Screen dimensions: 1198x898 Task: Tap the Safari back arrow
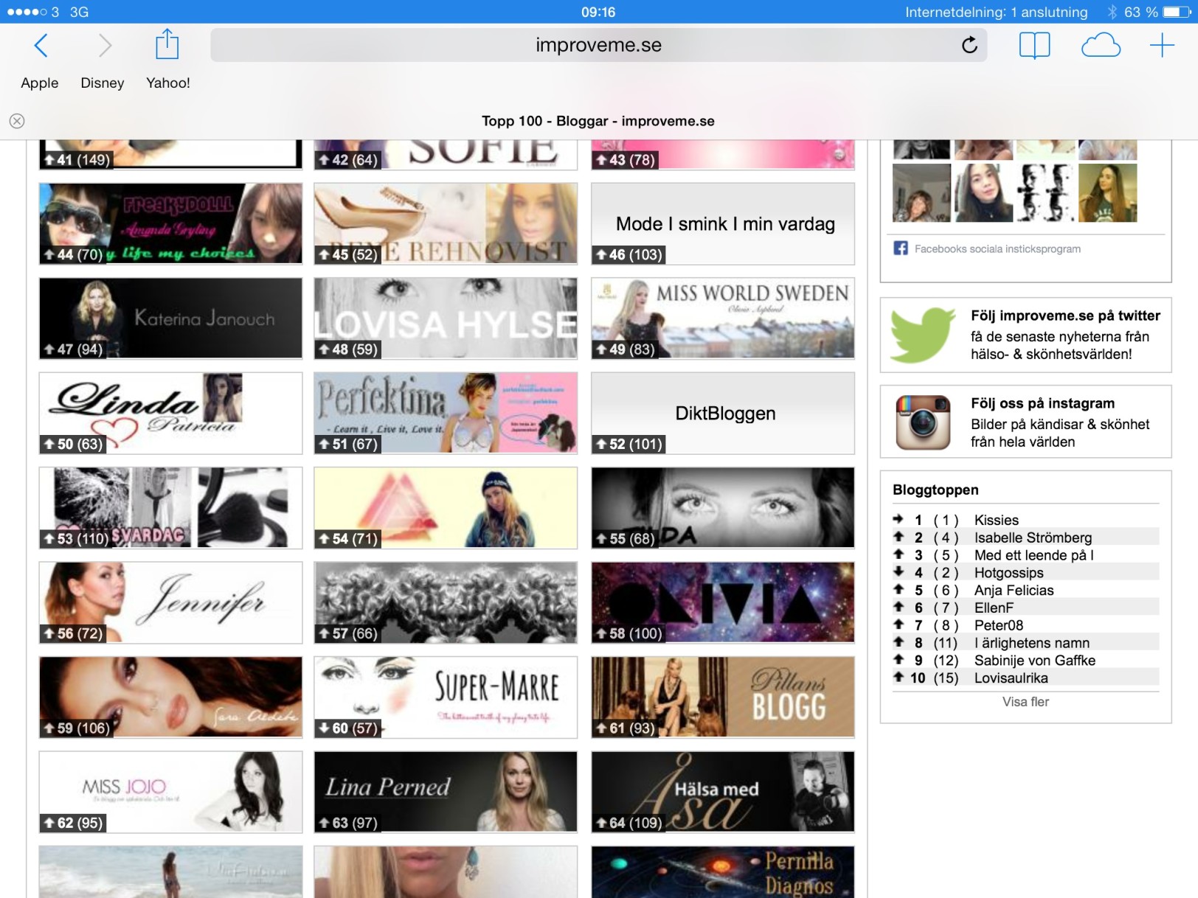(41, 46)
